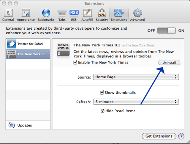Select The New York Times extension row
This screenshot has height=144, width=190.
[28, 54]
